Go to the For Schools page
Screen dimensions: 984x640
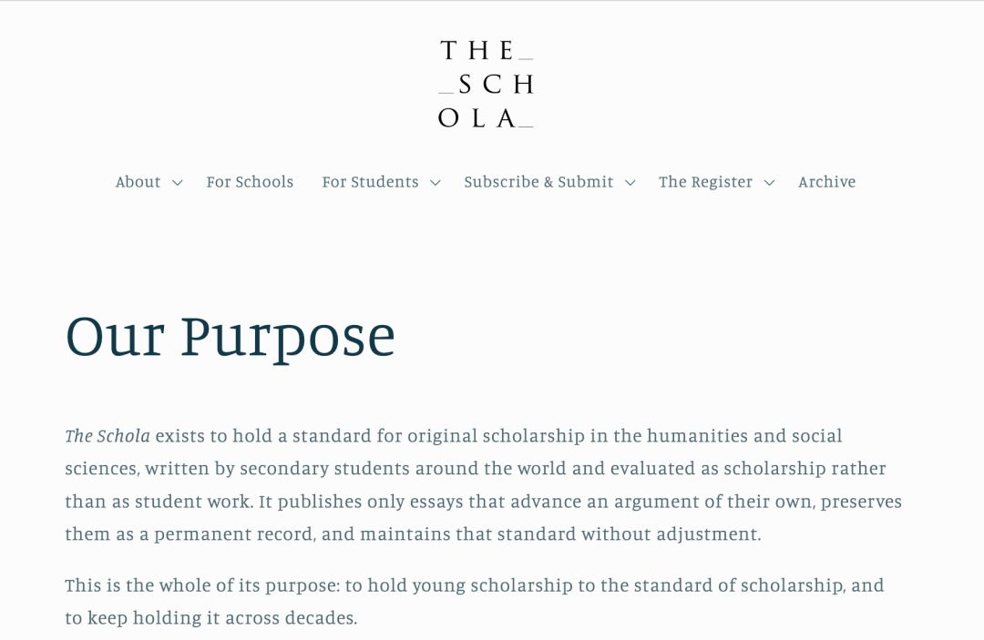click(x=250, y=182)
